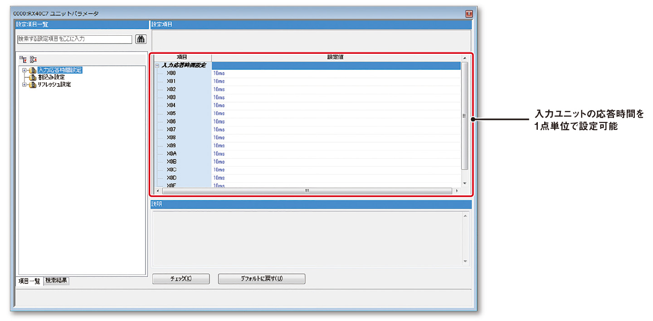Click the expand-all tree icon
Viewport: 653px width, 321px height.
coord(23,59)
